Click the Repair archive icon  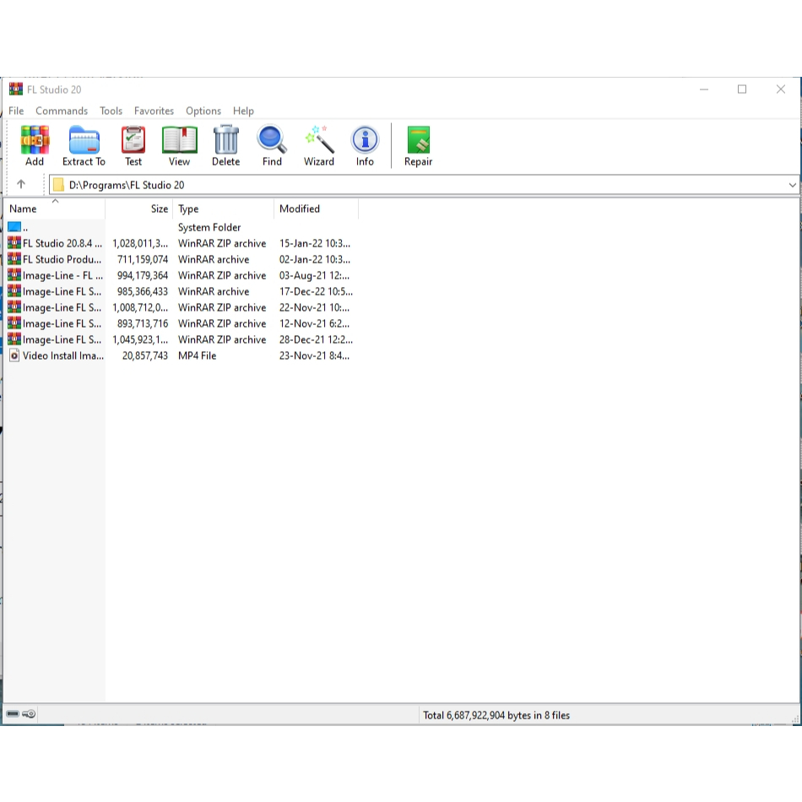[x=419, y=140]
